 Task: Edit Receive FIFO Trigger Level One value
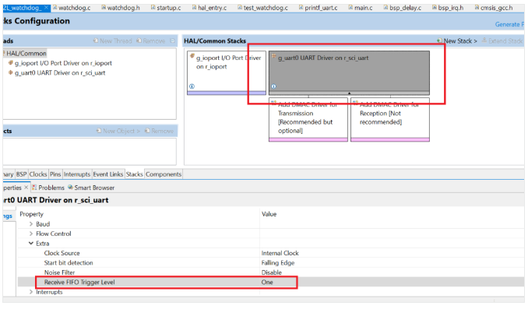coord(267,282)
